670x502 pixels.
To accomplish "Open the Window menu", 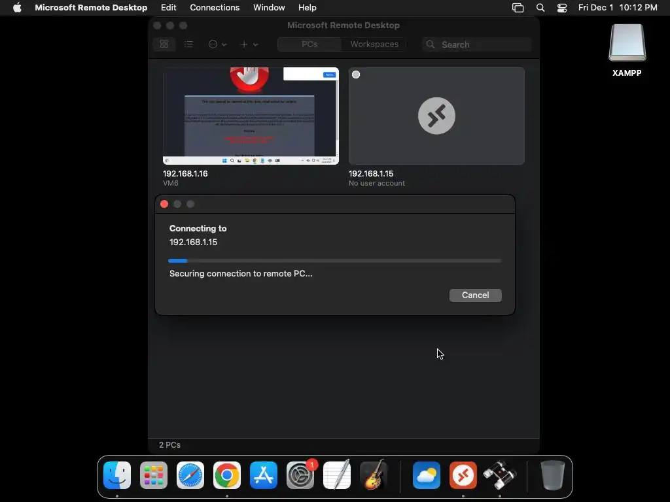I will [269, 8].
